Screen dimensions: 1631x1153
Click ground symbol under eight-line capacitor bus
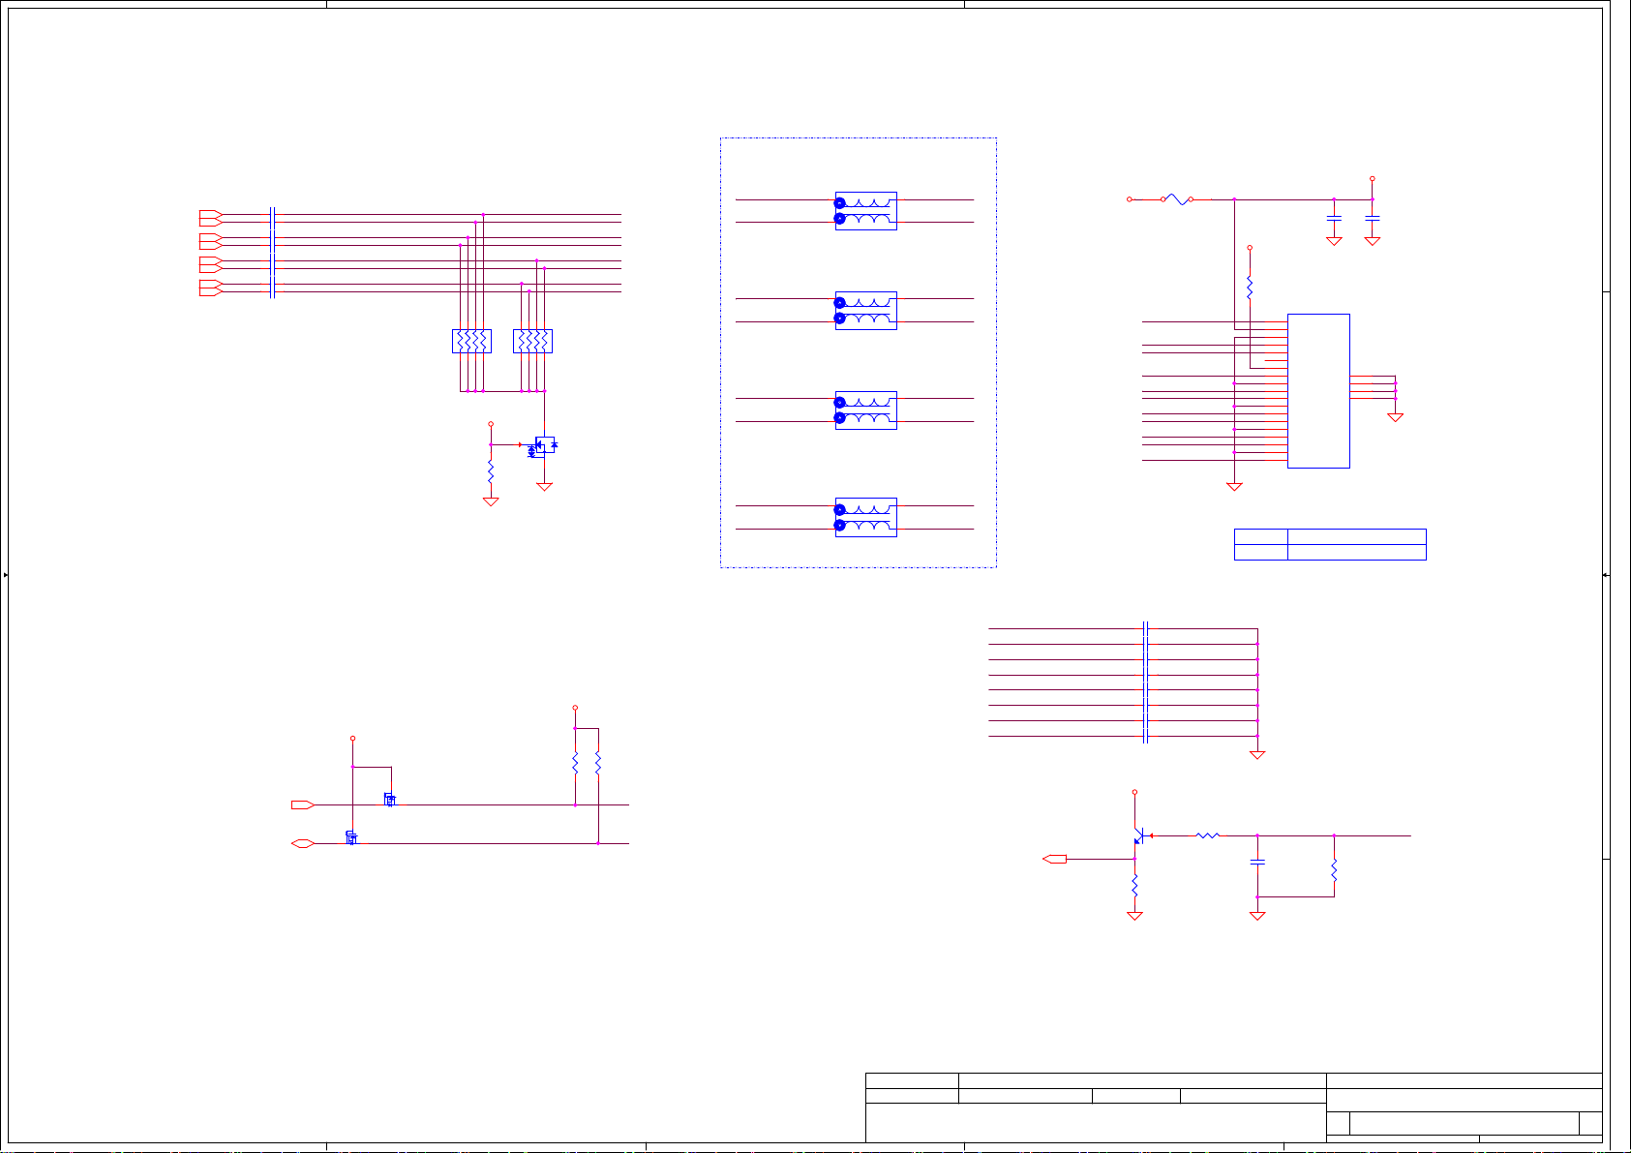pos(1257,755)
